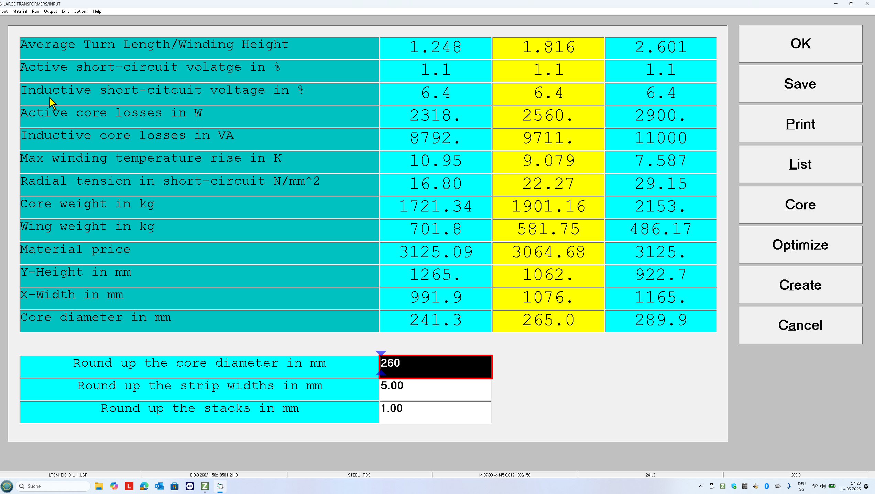Click the dark grid tray icon

tap(745, 486)
